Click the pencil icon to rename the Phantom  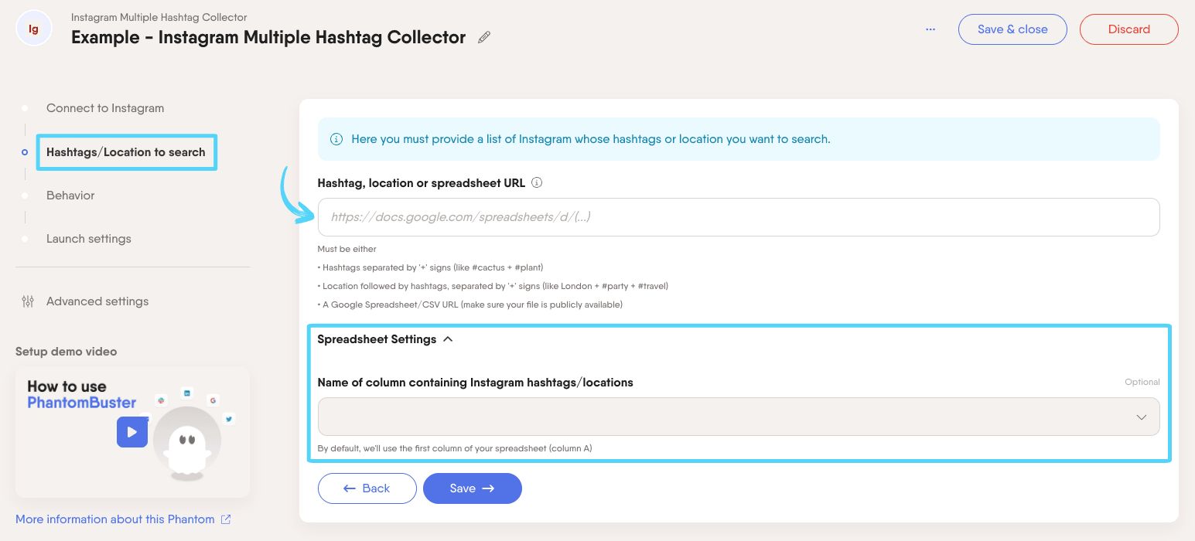484,37
